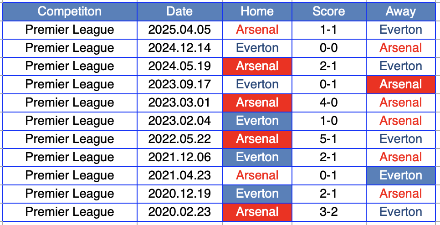This screenshot has height=225, width=440.
Task: Select the Date column header
Action: click(179, 11)
